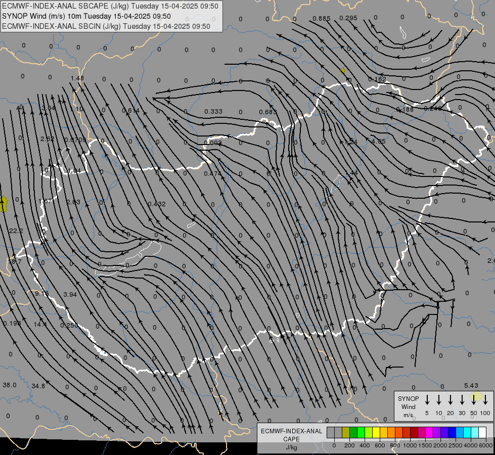The width and height of the screenshot is (495, 455).
Task: Select the dark green CAPE legend swatch
Action: click(x=353, y=433)
